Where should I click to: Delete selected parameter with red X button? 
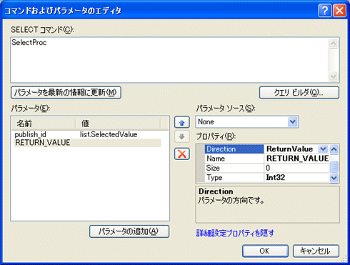click(x=182, y=154)
